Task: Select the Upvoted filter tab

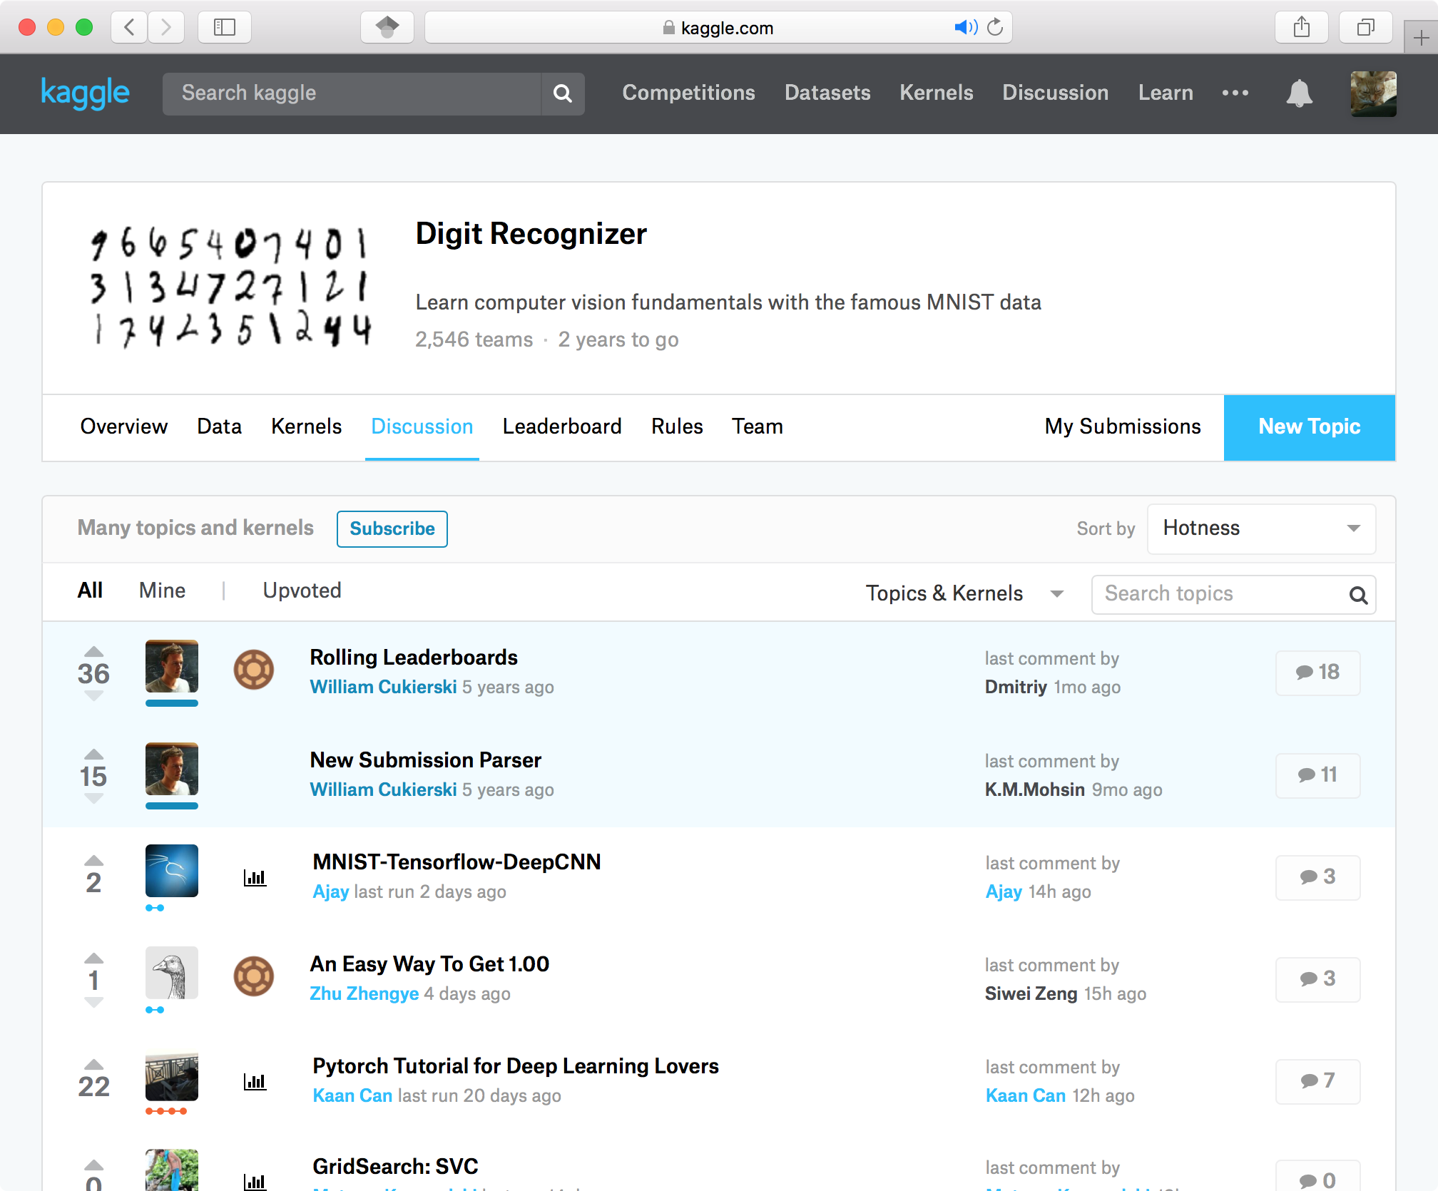Action: click(x=302, y=591)
